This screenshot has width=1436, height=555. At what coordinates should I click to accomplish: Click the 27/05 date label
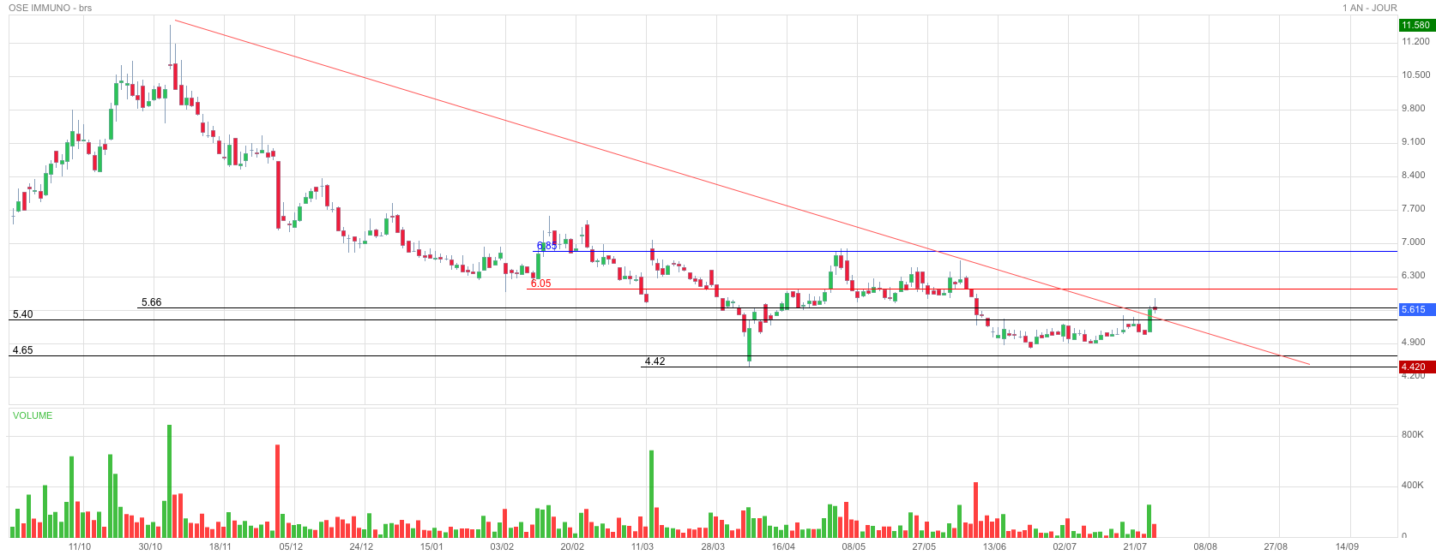click(924, 546)
